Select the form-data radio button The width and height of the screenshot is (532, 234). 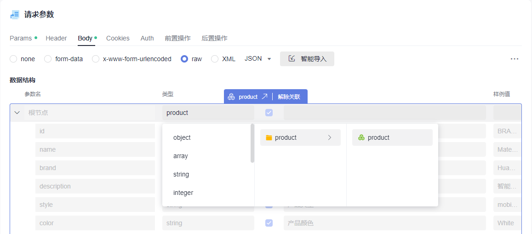(48, 59)
